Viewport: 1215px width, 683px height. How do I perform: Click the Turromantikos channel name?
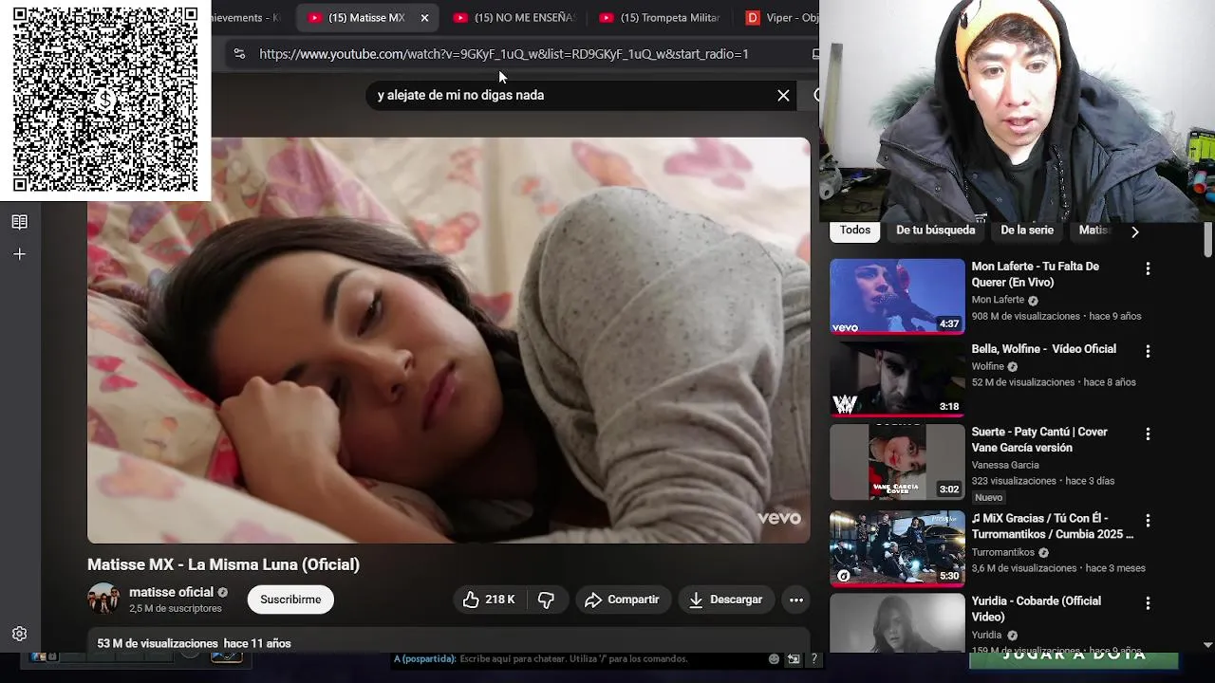pos(1002,552)
